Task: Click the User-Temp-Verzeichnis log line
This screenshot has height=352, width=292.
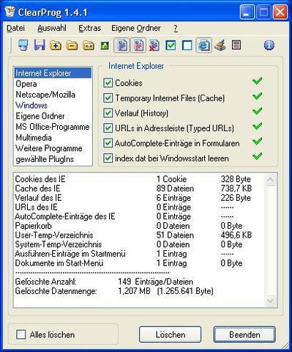Action: click(x=133, y=235)
